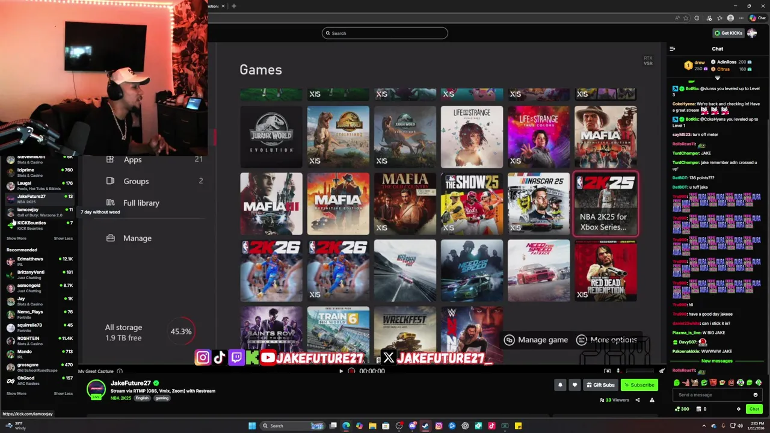Select NASCAR 25 game tile
The width and height of the screenshot is (770, 433).
coord(538,203)
